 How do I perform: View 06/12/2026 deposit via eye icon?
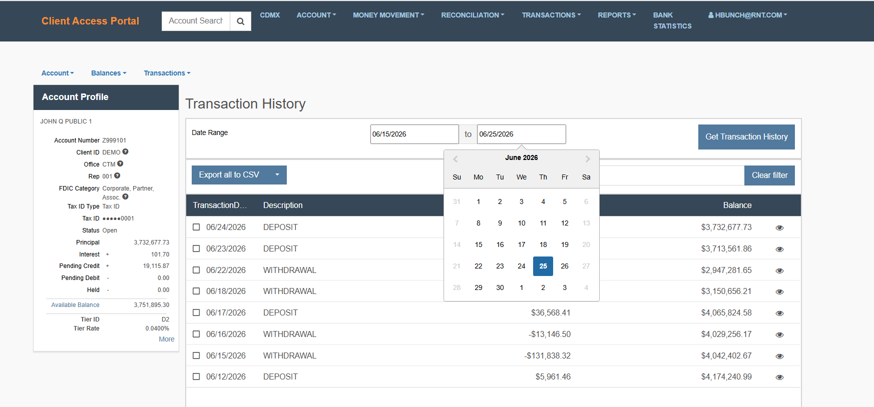pos(779,377)
